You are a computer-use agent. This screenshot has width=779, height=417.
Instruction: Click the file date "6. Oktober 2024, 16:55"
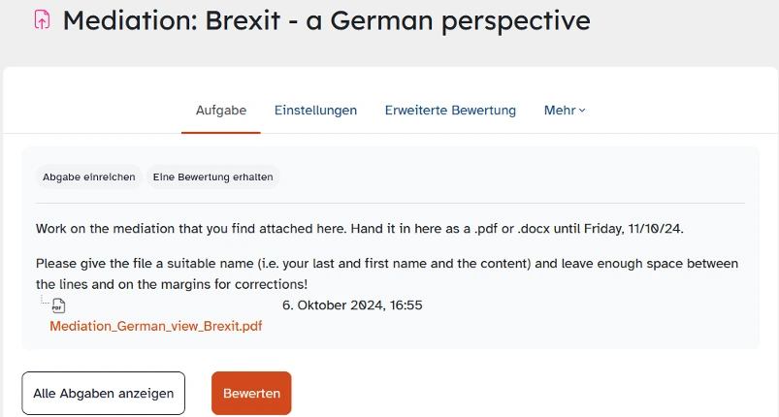point(352,305)
